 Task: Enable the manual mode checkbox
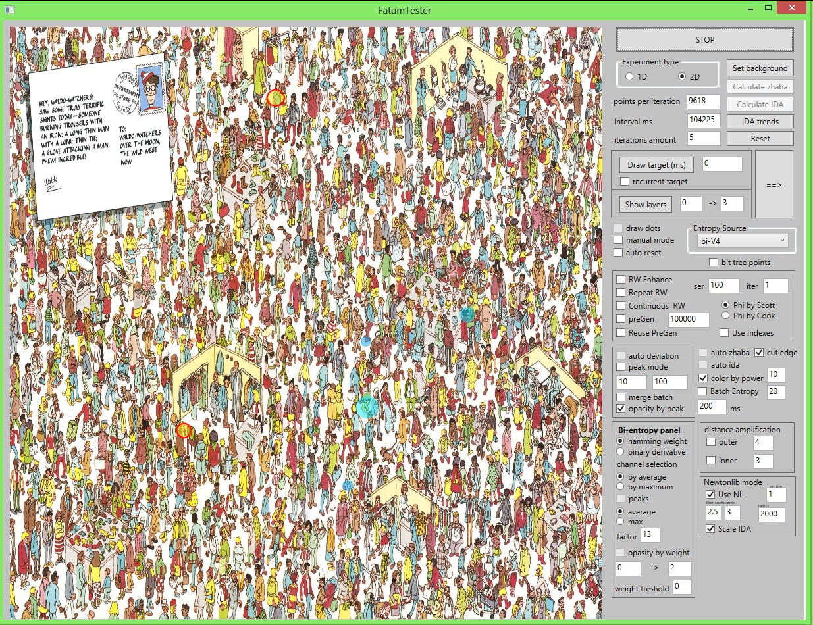pos(618,240)
